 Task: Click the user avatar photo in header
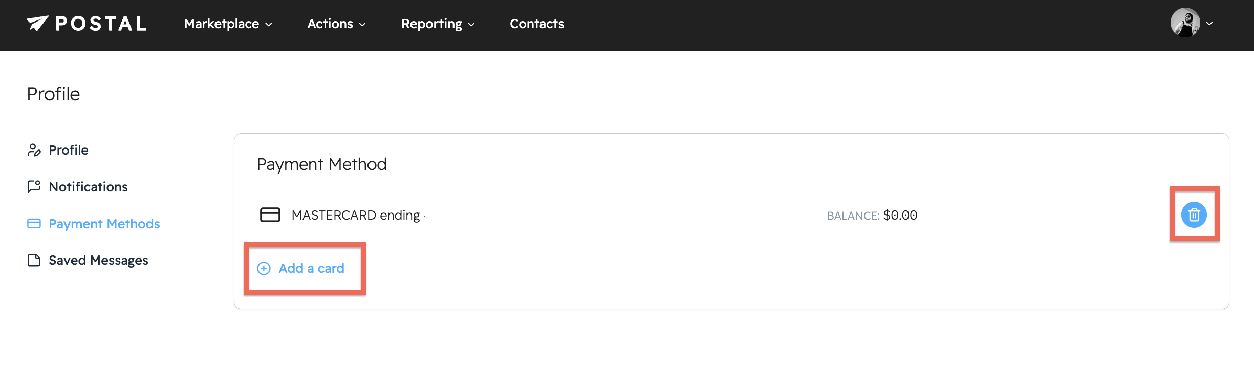[x=1185, y=23]
